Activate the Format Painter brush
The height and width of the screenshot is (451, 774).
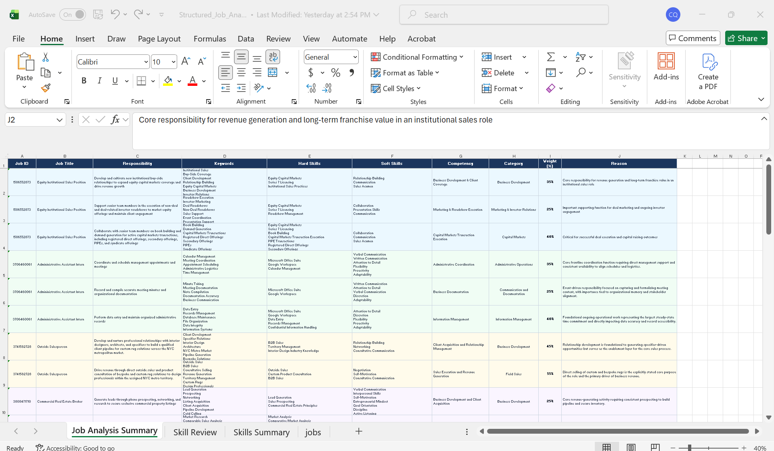click(x=46, y=87)
